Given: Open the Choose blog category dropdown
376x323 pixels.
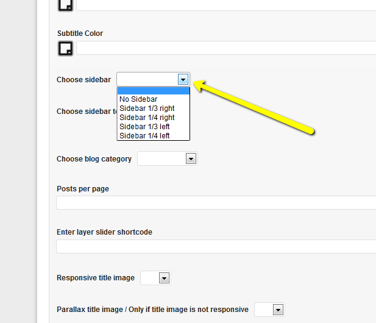Looking at the screenshot, I should coord(168,159).
